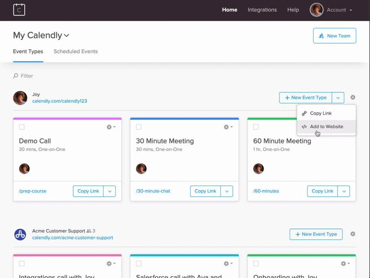
Task: Click the New Team button
Action: pos(335,35)
